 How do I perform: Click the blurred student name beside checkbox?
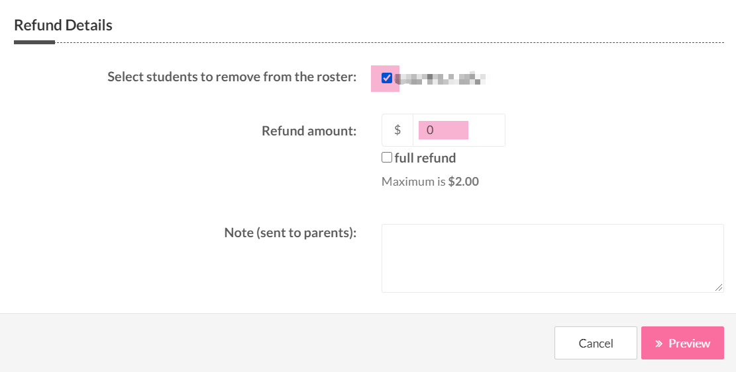[x=441, y=79]
